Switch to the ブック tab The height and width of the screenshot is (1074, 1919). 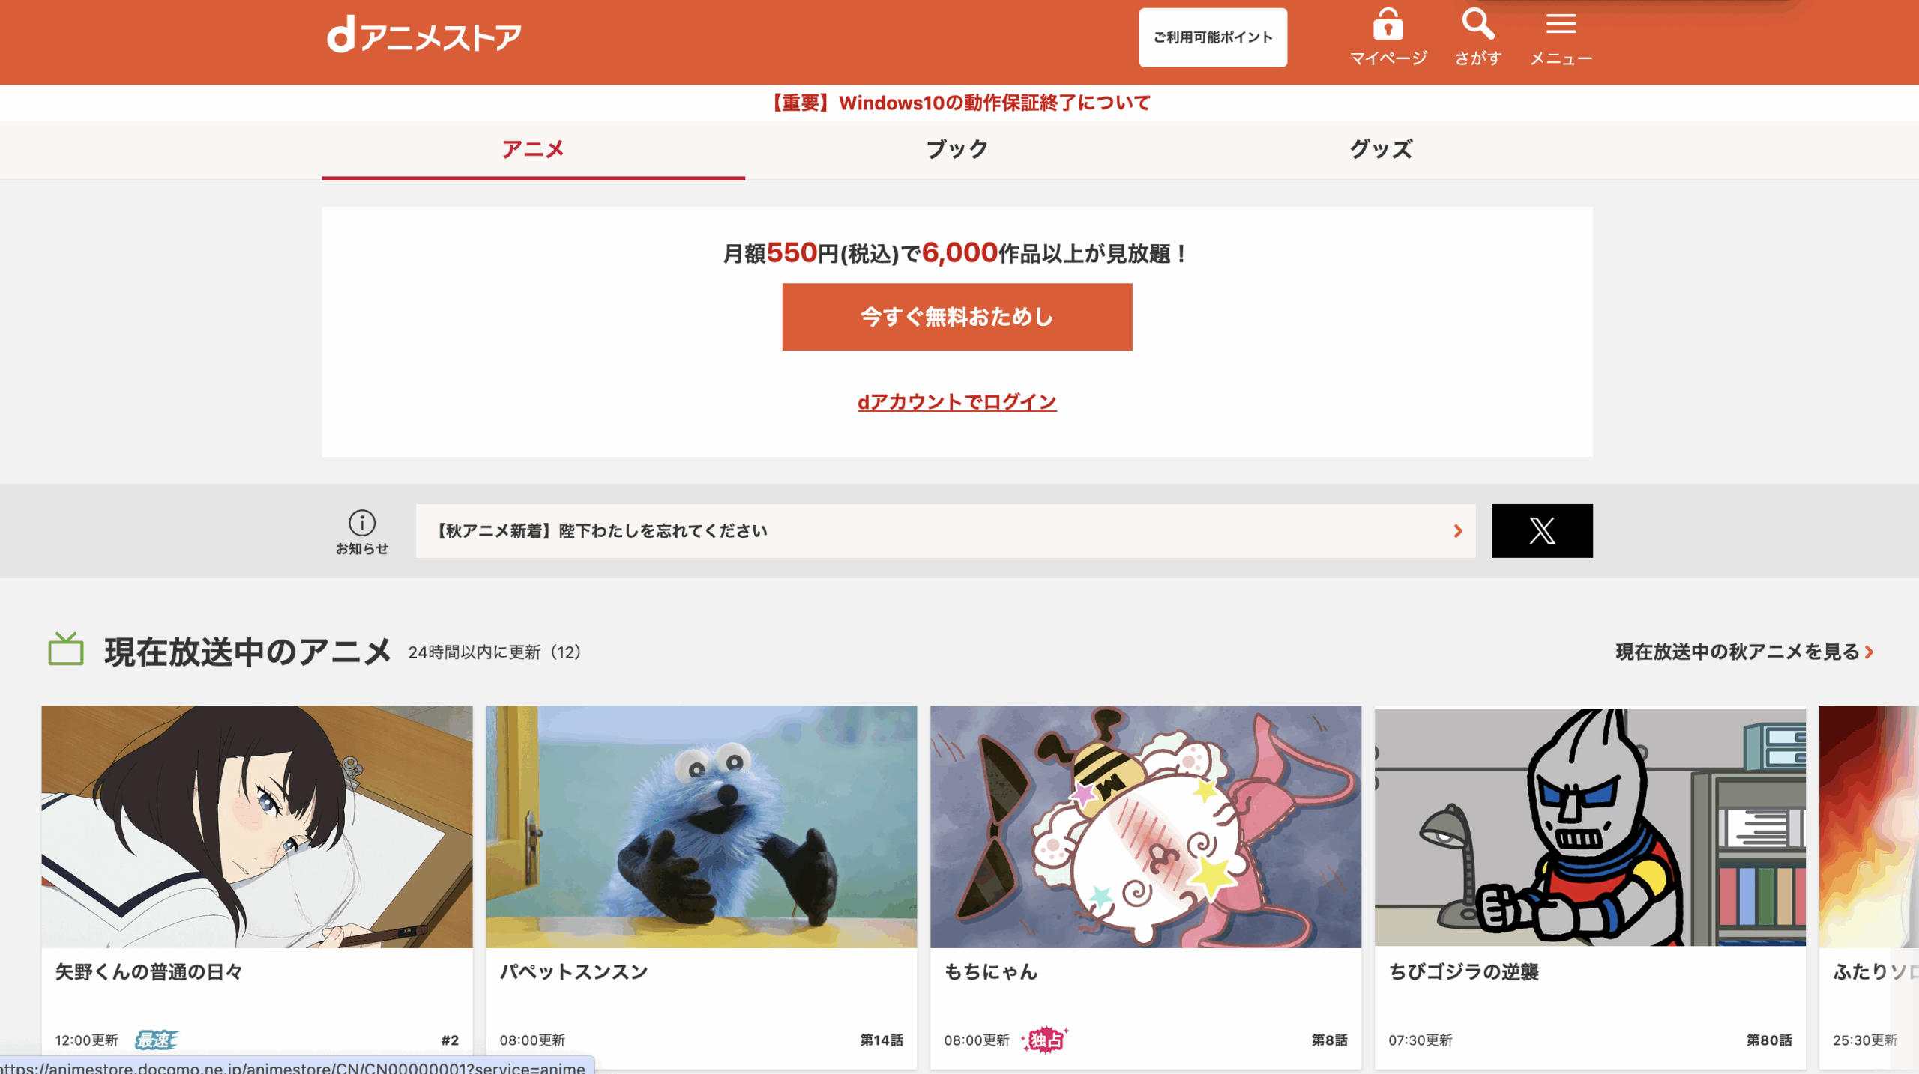click(x=957, y=149)
